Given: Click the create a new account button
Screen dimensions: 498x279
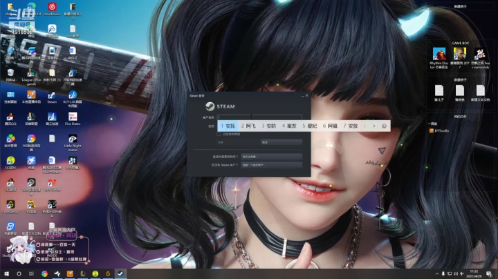Looking at the screenshot, I should [271, 165].
